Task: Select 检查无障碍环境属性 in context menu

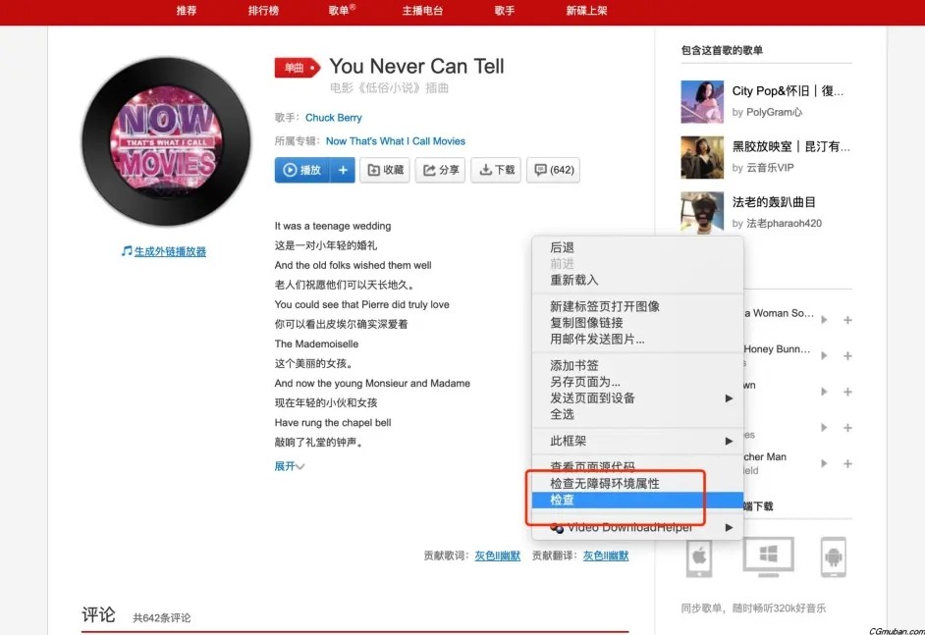Action: pos(637,484)
